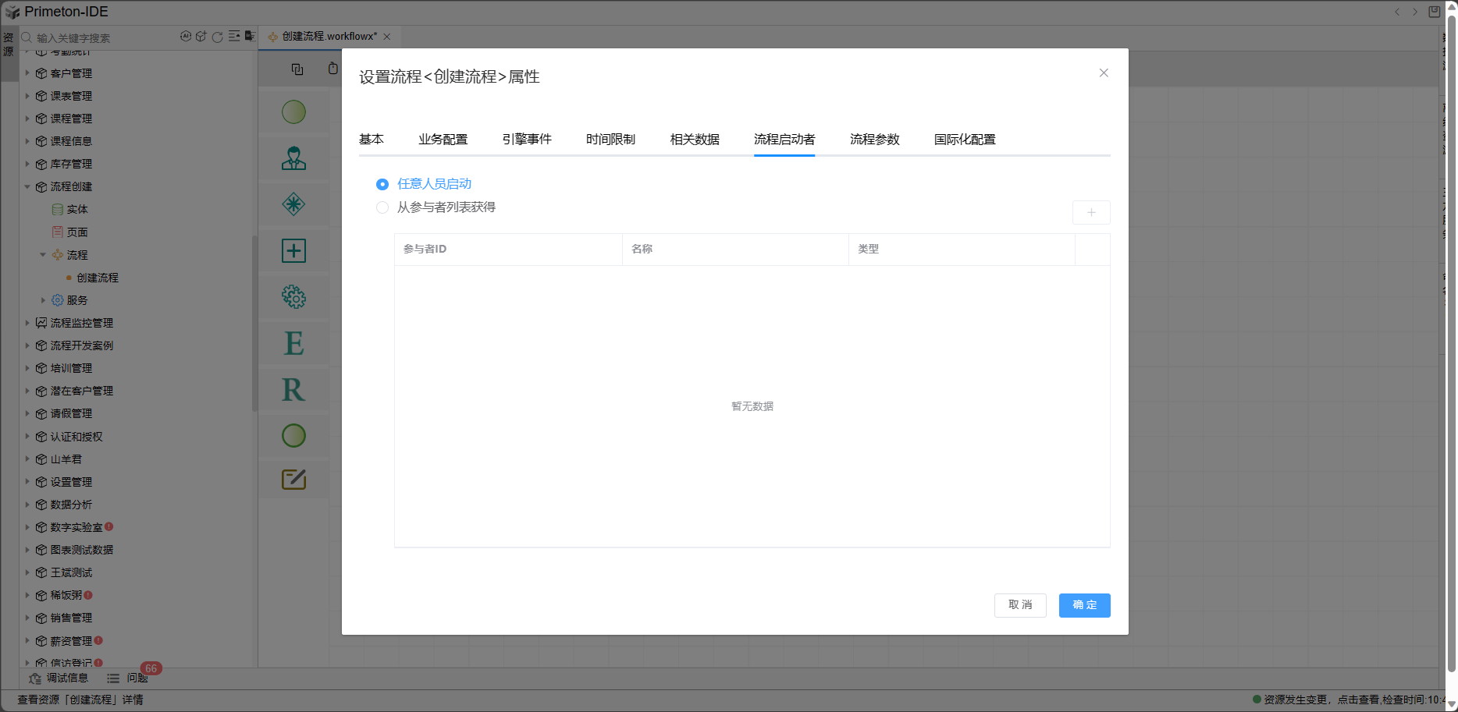The width and height of the screenshot is (1458, 712).
Task: Close the process properties dialog with X
Action: click(1103, 73)
